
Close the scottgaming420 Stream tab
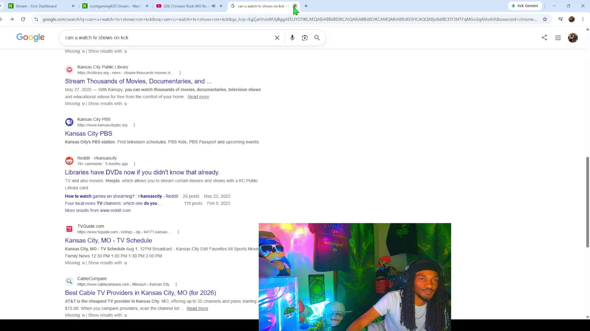point(147,6)
